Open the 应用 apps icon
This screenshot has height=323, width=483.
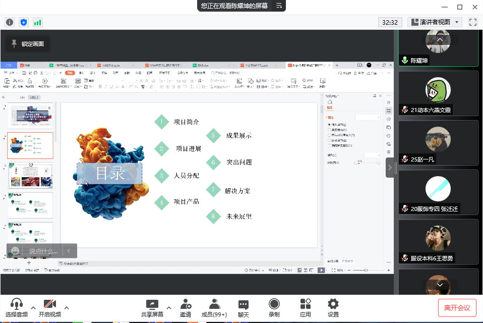(x=305, y=308)
